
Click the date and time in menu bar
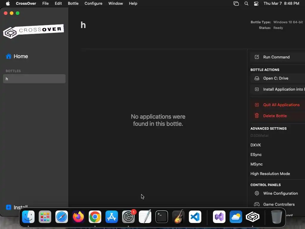pyautogui.click(x=281, y=4)
